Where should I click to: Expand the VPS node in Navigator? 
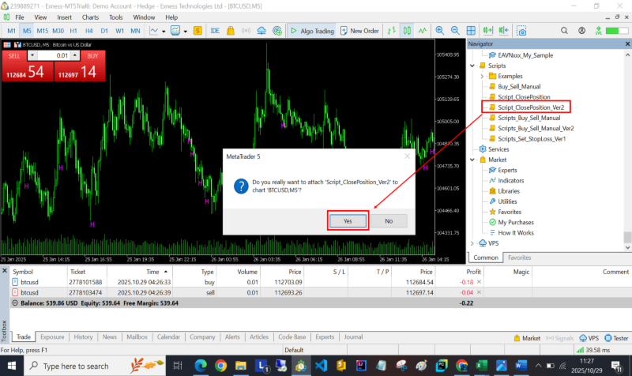pos(472,243)
